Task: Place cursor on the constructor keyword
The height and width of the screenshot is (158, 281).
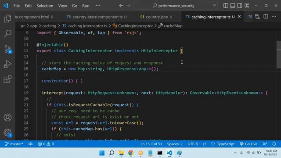Action: coord(55,81)
